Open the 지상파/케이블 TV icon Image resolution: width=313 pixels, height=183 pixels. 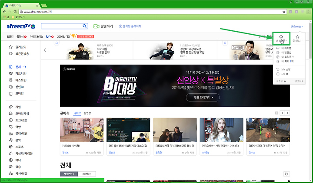pyautogui.click(x=10, y=154)
